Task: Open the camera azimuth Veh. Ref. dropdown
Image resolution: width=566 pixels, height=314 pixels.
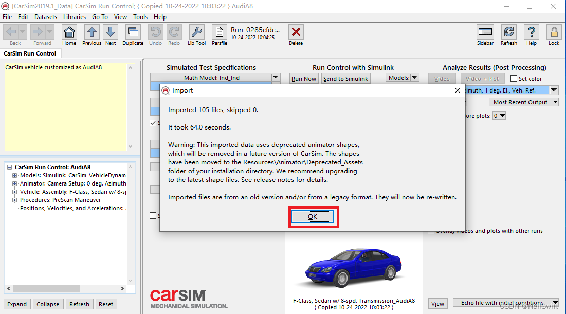Action: pyautogui.click(x=554, y=90)
